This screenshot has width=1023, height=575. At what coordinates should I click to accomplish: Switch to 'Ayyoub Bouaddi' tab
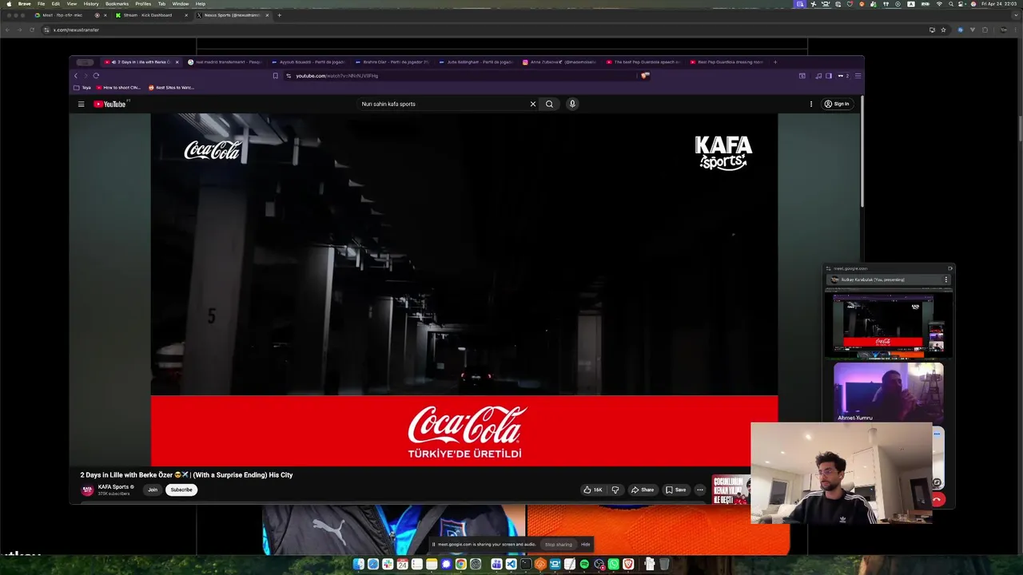pos(308,61)
